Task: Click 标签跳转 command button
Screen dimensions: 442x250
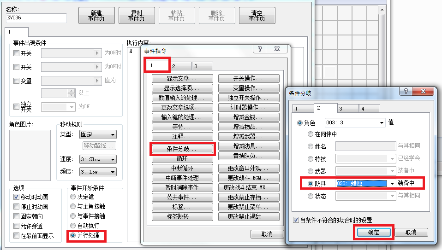Action: [x=182, y=216]
